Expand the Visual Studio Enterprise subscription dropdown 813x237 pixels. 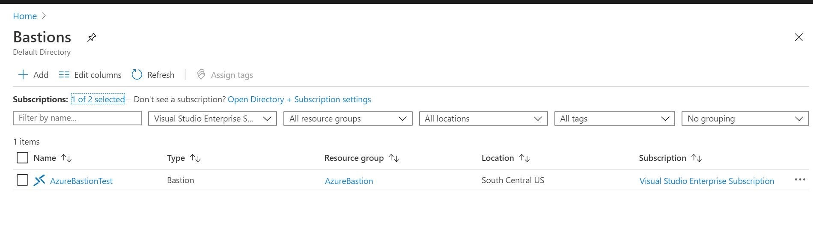[212, 118]
